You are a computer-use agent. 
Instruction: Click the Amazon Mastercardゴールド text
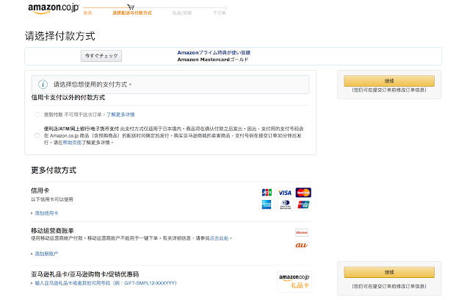[213, 60]
